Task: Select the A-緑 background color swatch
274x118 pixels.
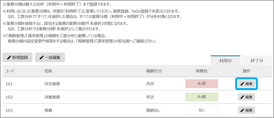Action: 201,97
